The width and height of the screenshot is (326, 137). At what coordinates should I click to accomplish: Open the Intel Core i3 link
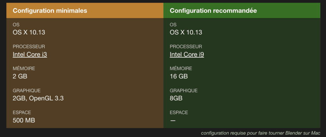(x=30, y=54)
